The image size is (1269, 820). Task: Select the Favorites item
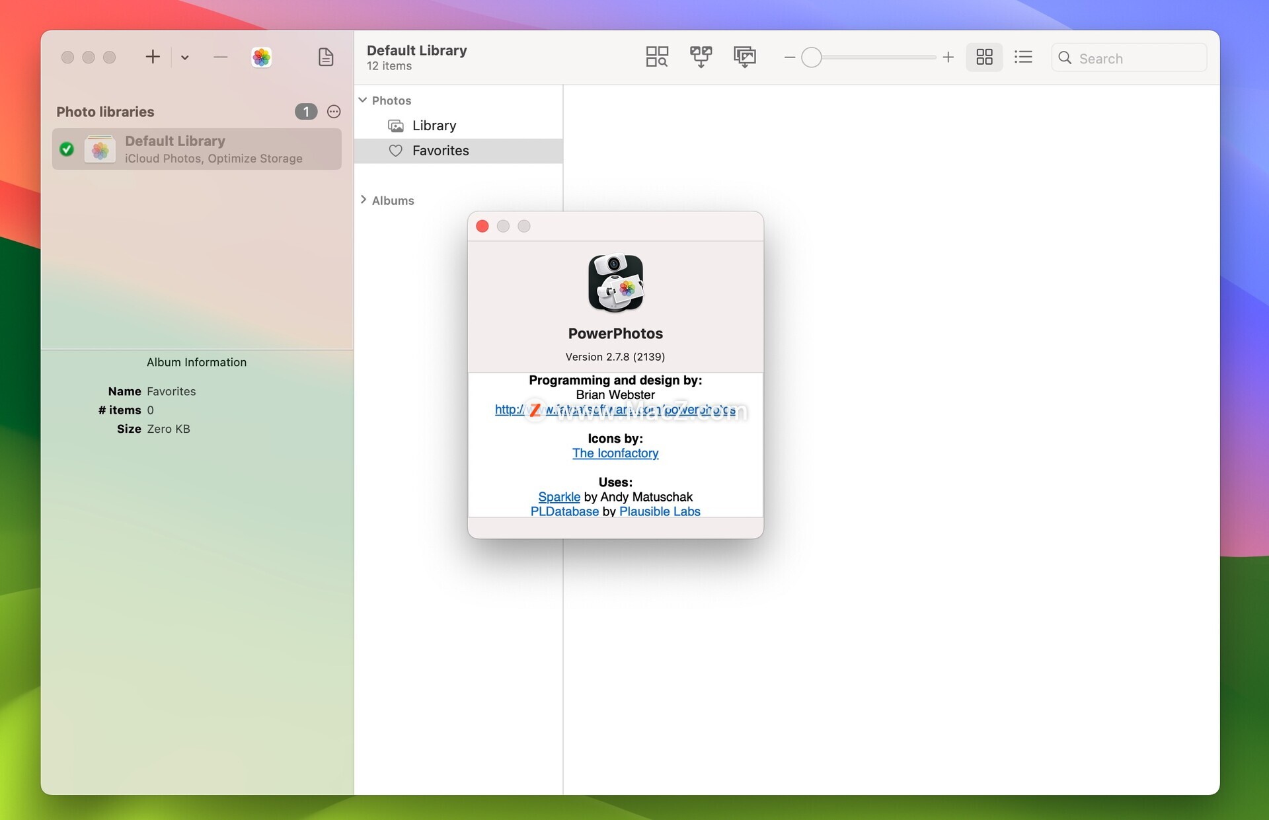(459, 151)
